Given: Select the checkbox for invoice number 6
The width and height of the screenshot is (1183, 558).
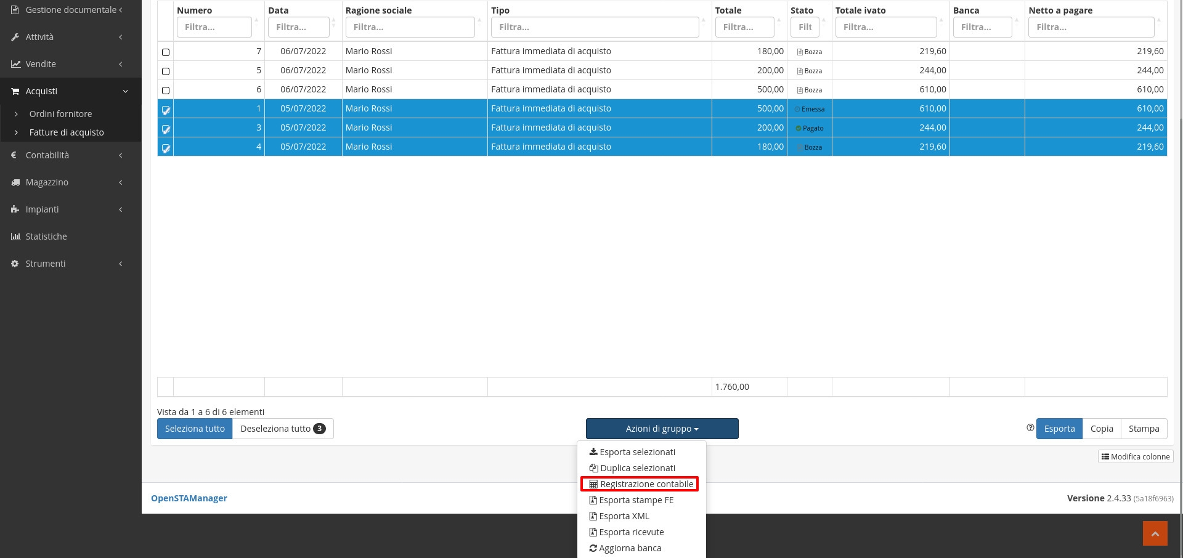Looking at the screenshot, I should tap(166, 91).
